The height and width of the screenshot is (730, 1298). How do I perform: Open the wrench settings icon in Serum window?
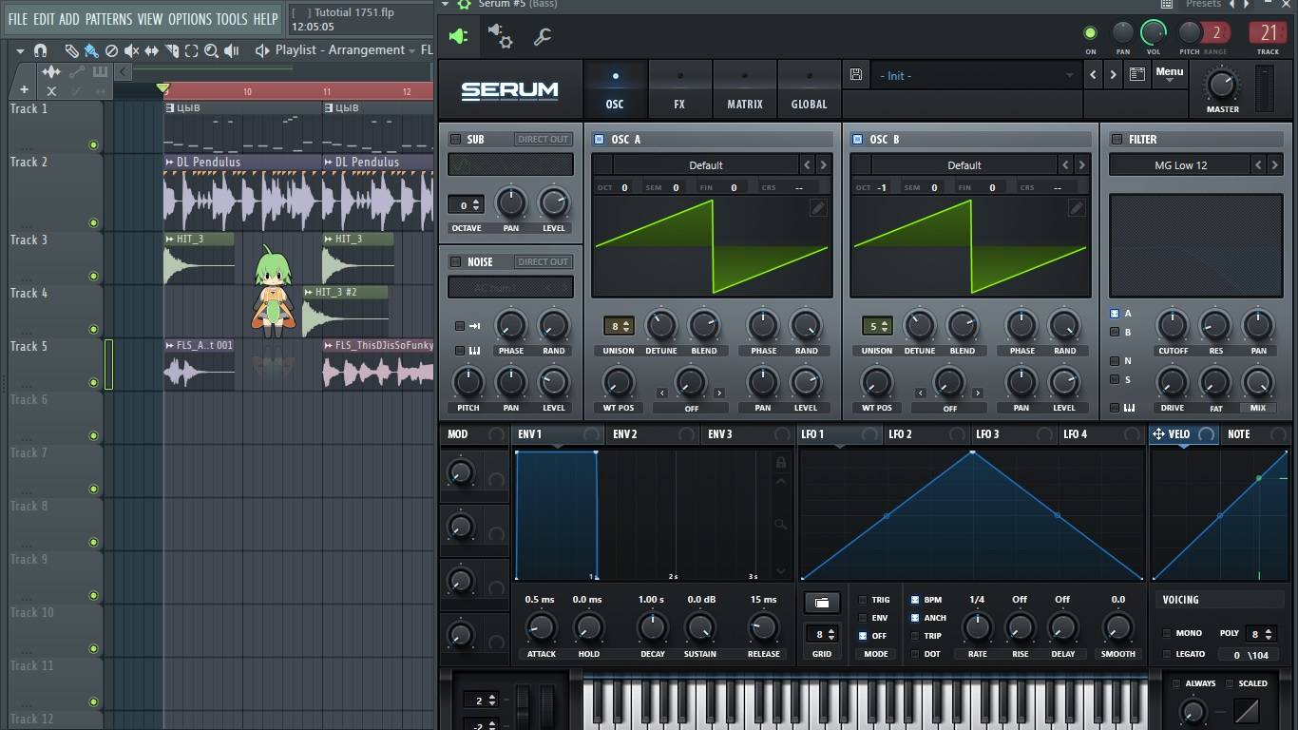(543, 37)
